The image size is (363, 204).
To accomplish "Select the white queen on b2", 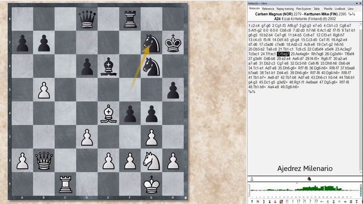I will coord(44,161).
